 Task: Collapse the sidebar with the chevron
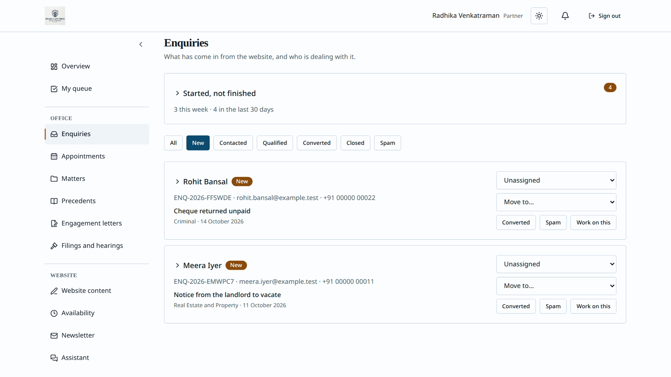[x=141, y=44]
